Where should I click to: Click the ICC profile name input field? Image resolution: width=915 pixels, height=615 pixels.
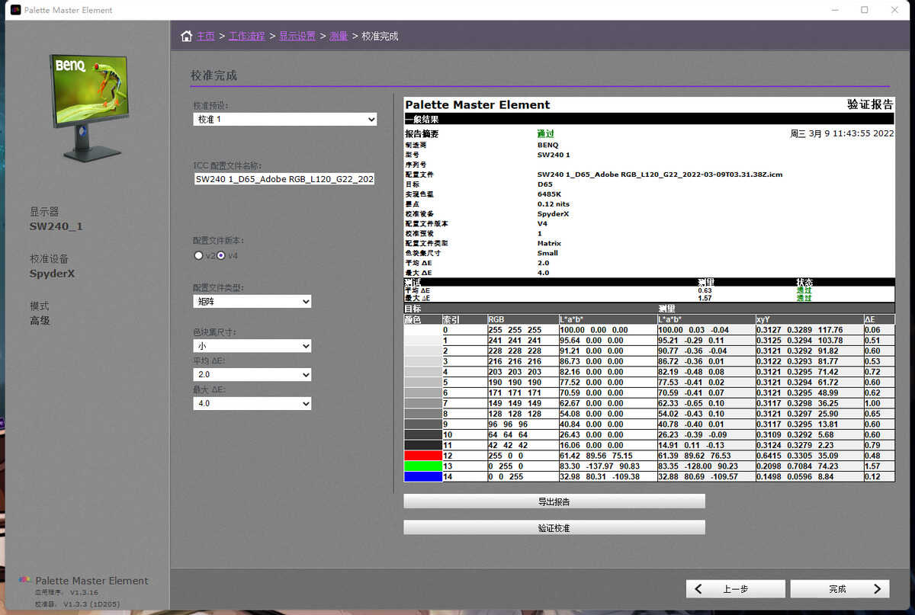[x=285, y=179]
